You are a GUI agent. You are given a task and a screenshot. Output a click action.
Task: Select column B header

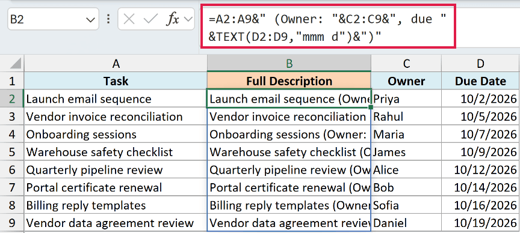tap(289, 64)
